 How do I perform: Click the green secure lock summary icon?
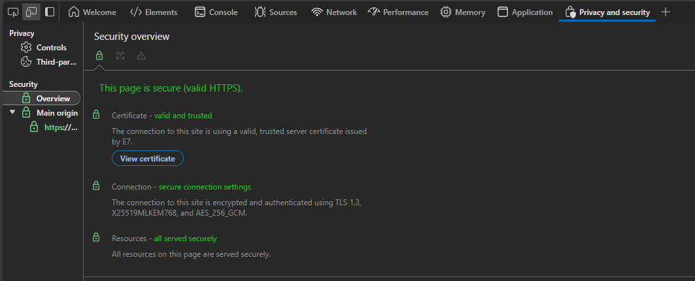[99, 56]
